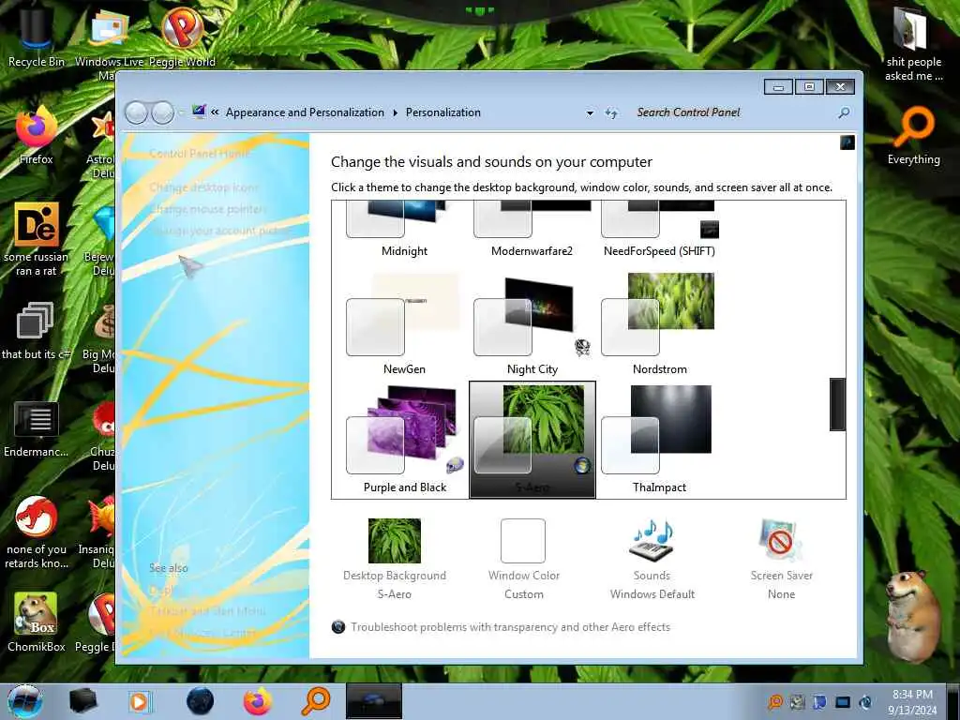Click the Appearance and Personalization breadcrumb
The image size is (960, 720).
[x=305, y=112]
